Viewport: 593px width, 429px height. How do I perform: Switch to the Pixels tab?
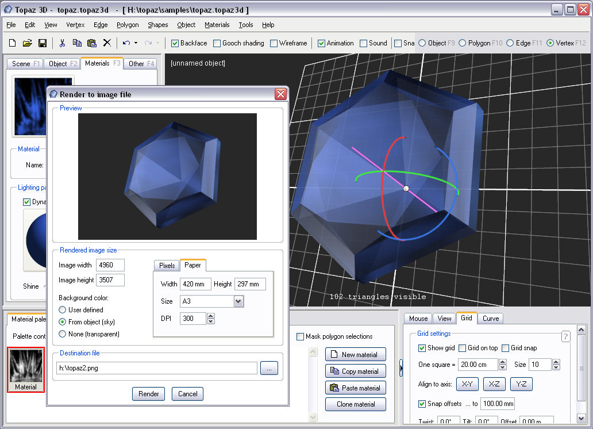167,266
